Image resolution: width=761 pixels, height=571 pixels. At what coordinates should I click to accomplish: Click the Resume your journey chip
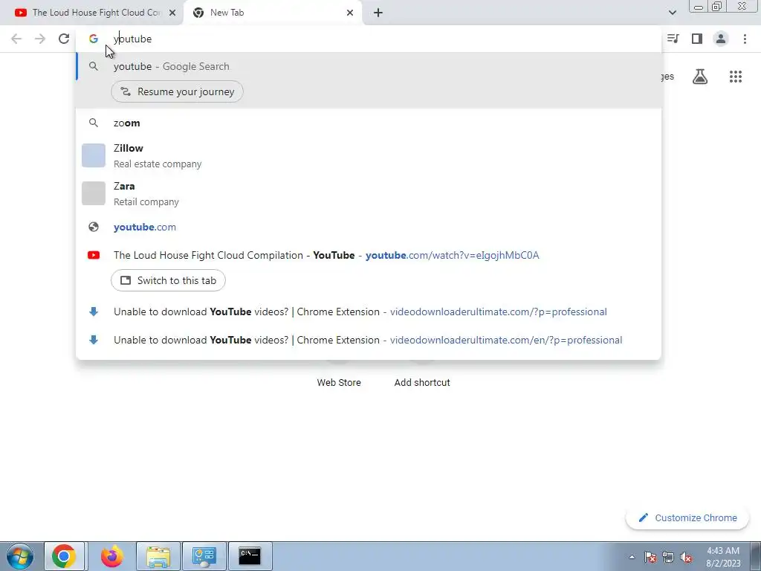click(x=177, y=91)
